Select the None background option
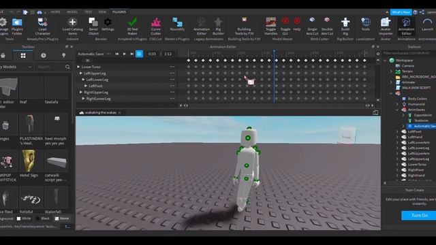 coord(62,218)
